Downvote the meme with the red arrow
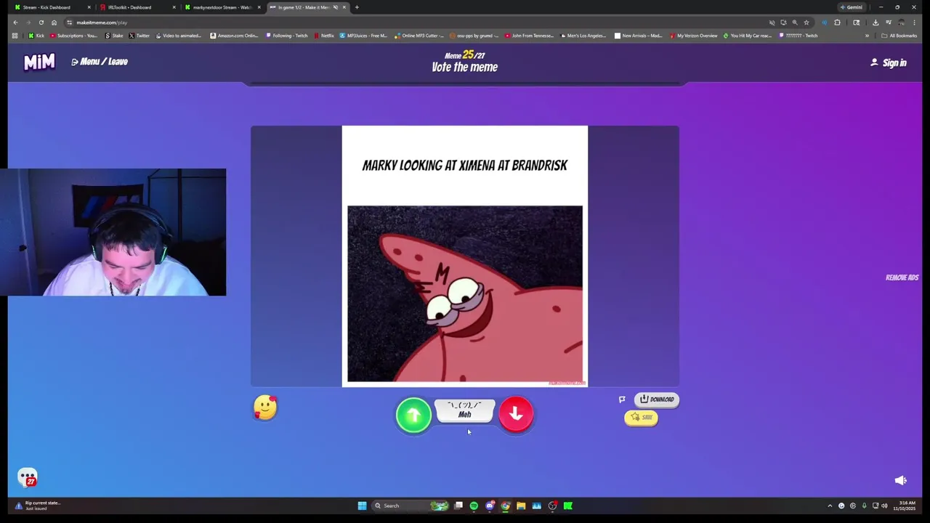Image resolution: width=930 pixels, height=523 pixels. pyautogui.click(x=516, y=414)
